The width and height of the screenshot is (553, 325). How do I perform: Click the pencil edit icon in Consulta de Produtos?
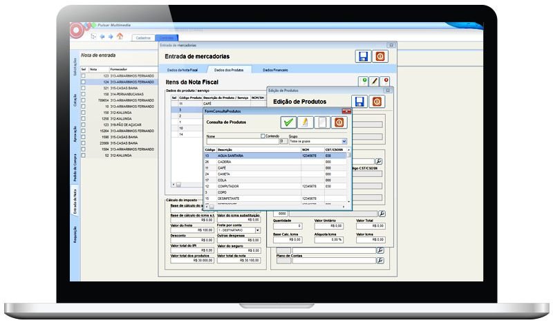point(305,122)
